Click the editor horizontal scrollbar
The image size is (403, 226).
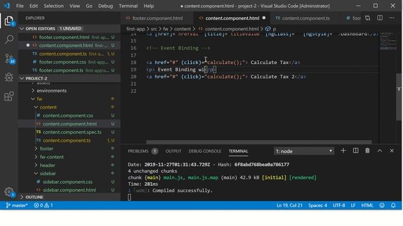[x=259, y=142]
